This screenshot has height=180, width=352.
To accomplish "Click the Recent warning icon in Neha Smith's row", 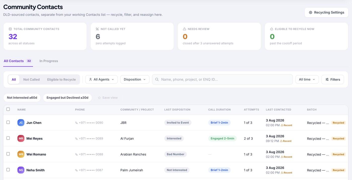I will click(x=282, y=173).
